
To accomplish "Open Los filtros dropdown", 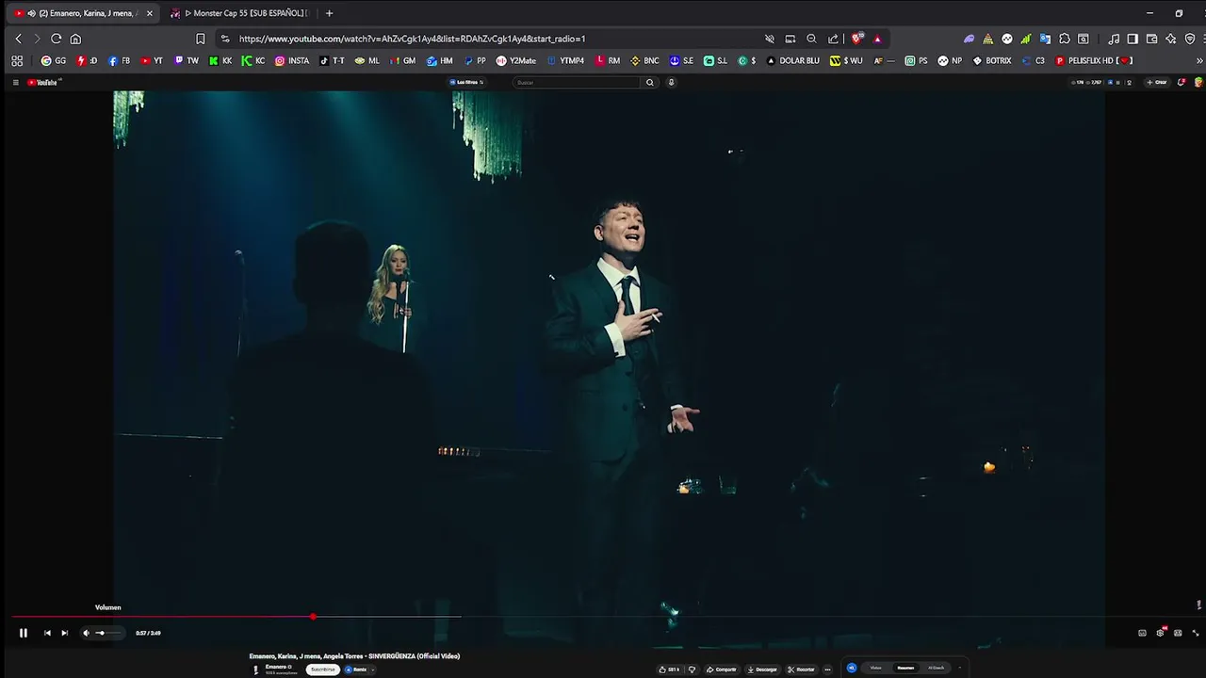I will [x=466, y=83].
